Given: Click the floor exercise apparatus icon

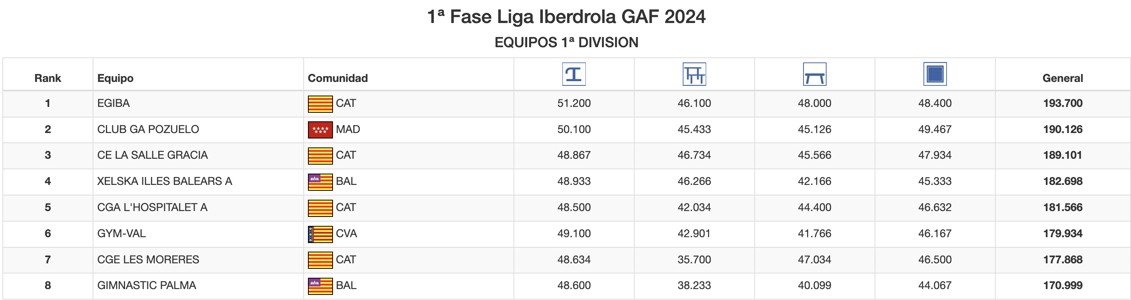Looking at the screenshot, I should click(934, 74).
